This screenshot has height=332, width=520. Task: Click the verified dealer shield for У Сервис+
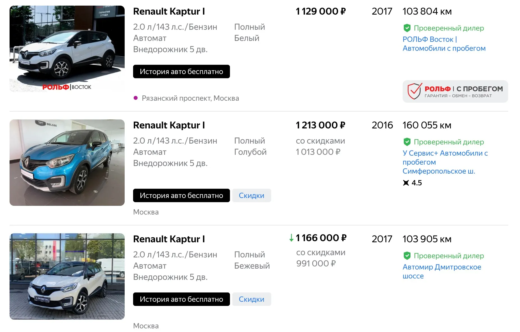click(x=407, y=142)
